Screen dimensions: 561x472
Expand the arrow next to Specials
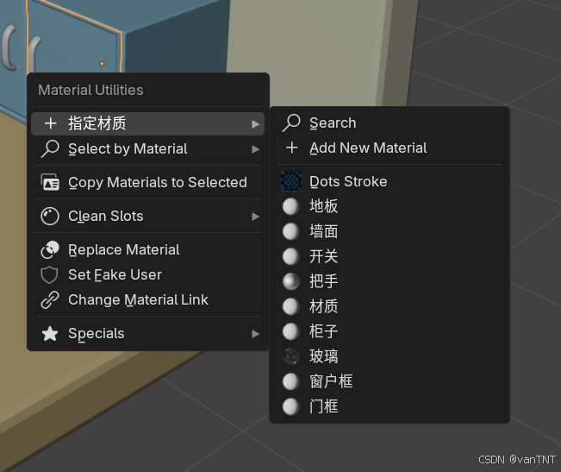coord(255,334)
